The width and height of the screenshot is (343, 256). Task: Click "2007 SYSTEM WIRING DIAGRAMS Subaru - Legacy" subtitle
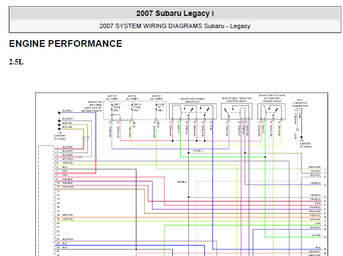point(175,26)
